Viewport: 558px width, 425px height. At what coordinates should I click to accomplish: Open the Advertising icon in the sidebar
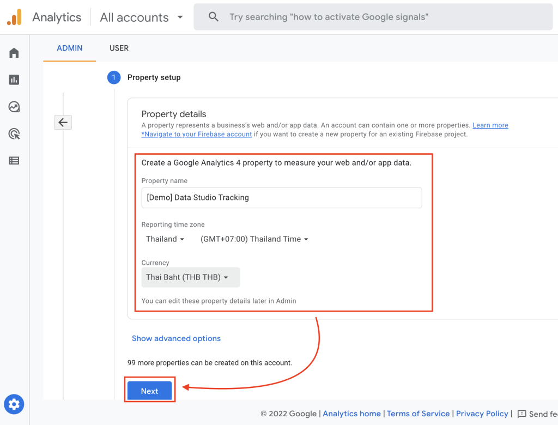point(14,134)
